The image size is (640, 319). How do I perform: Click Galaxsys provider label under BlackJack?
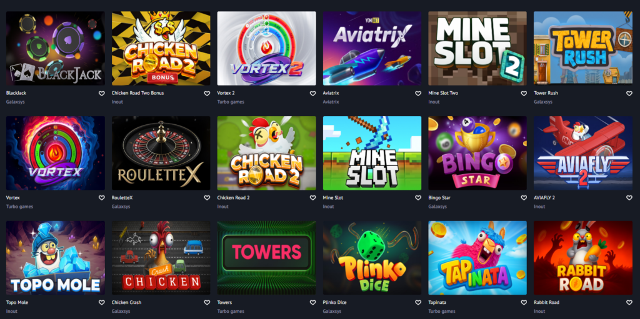(x=16, y=102)
